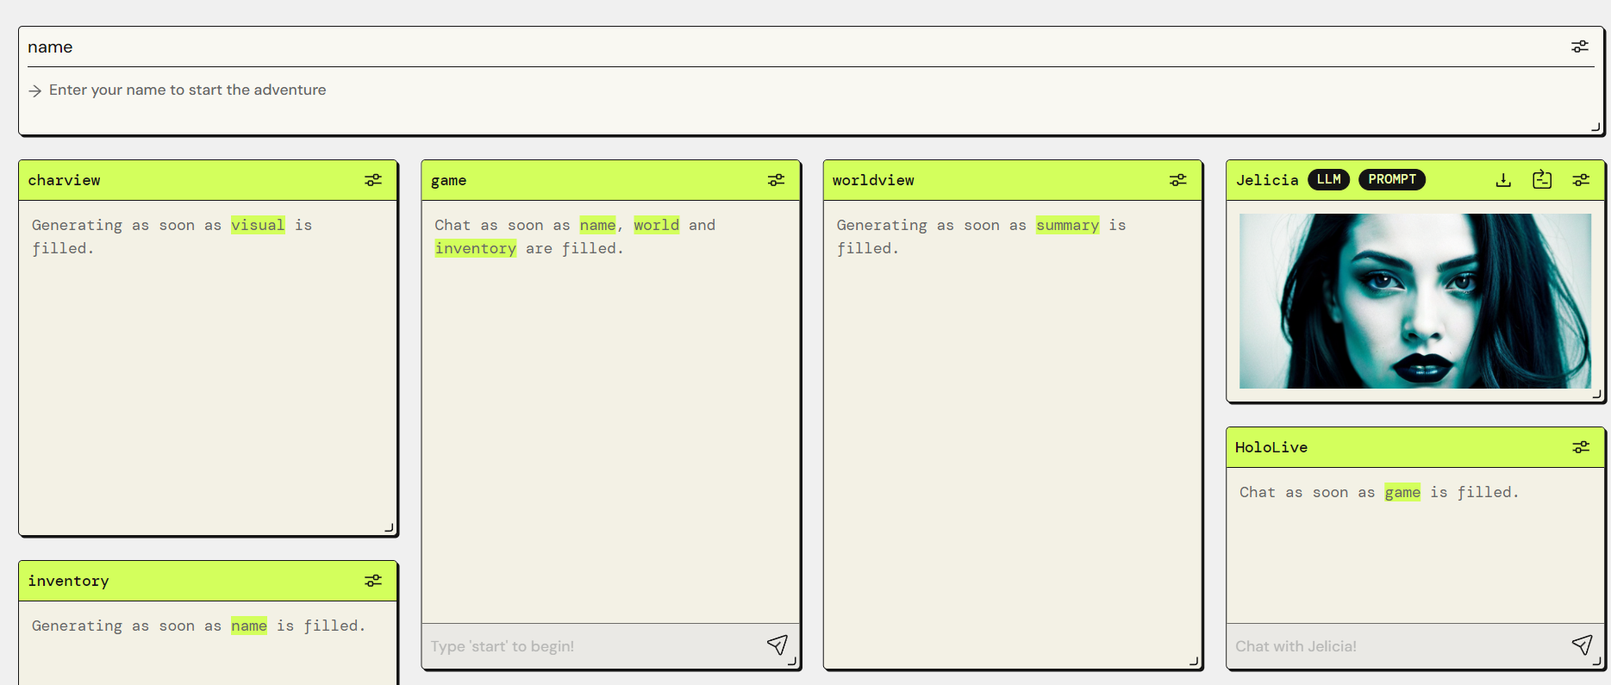Open settings icon of the HoloLive panel
This screenshot has height=685, width=1611.
coord(1581,447)
